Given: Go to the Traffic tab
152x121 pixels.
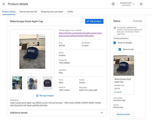Looking at the screenshot, I should click(70, 12).
